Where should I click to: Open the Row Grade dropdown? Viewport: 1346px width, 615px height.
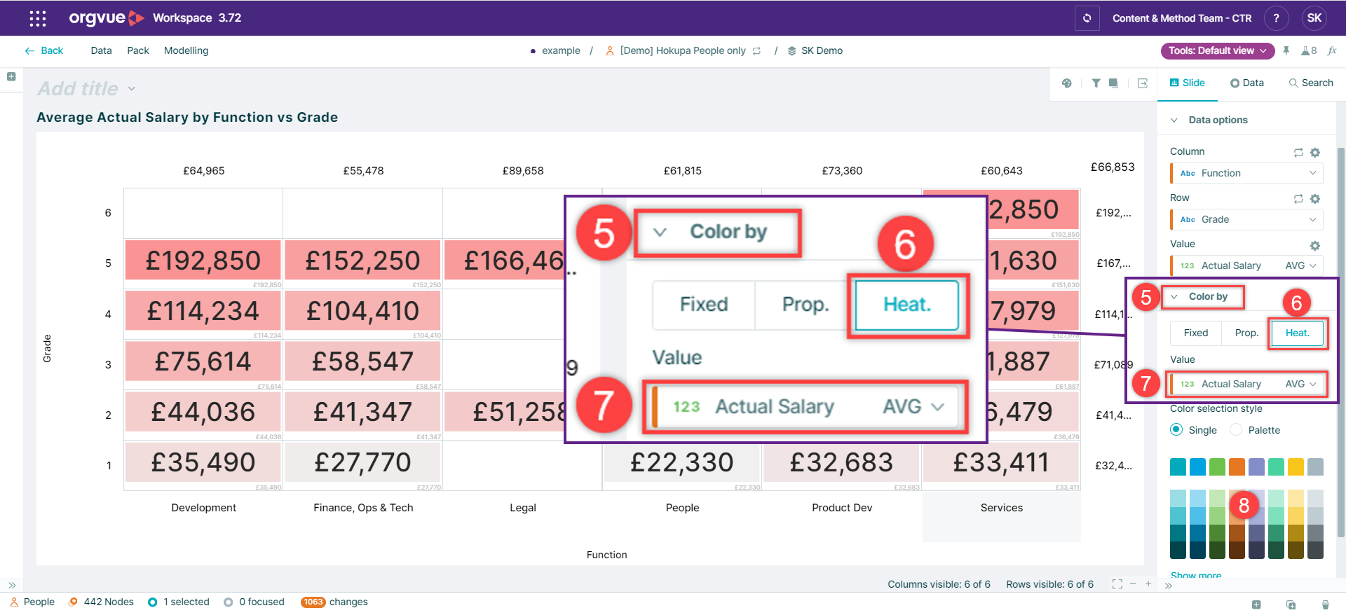(1246, 219)
